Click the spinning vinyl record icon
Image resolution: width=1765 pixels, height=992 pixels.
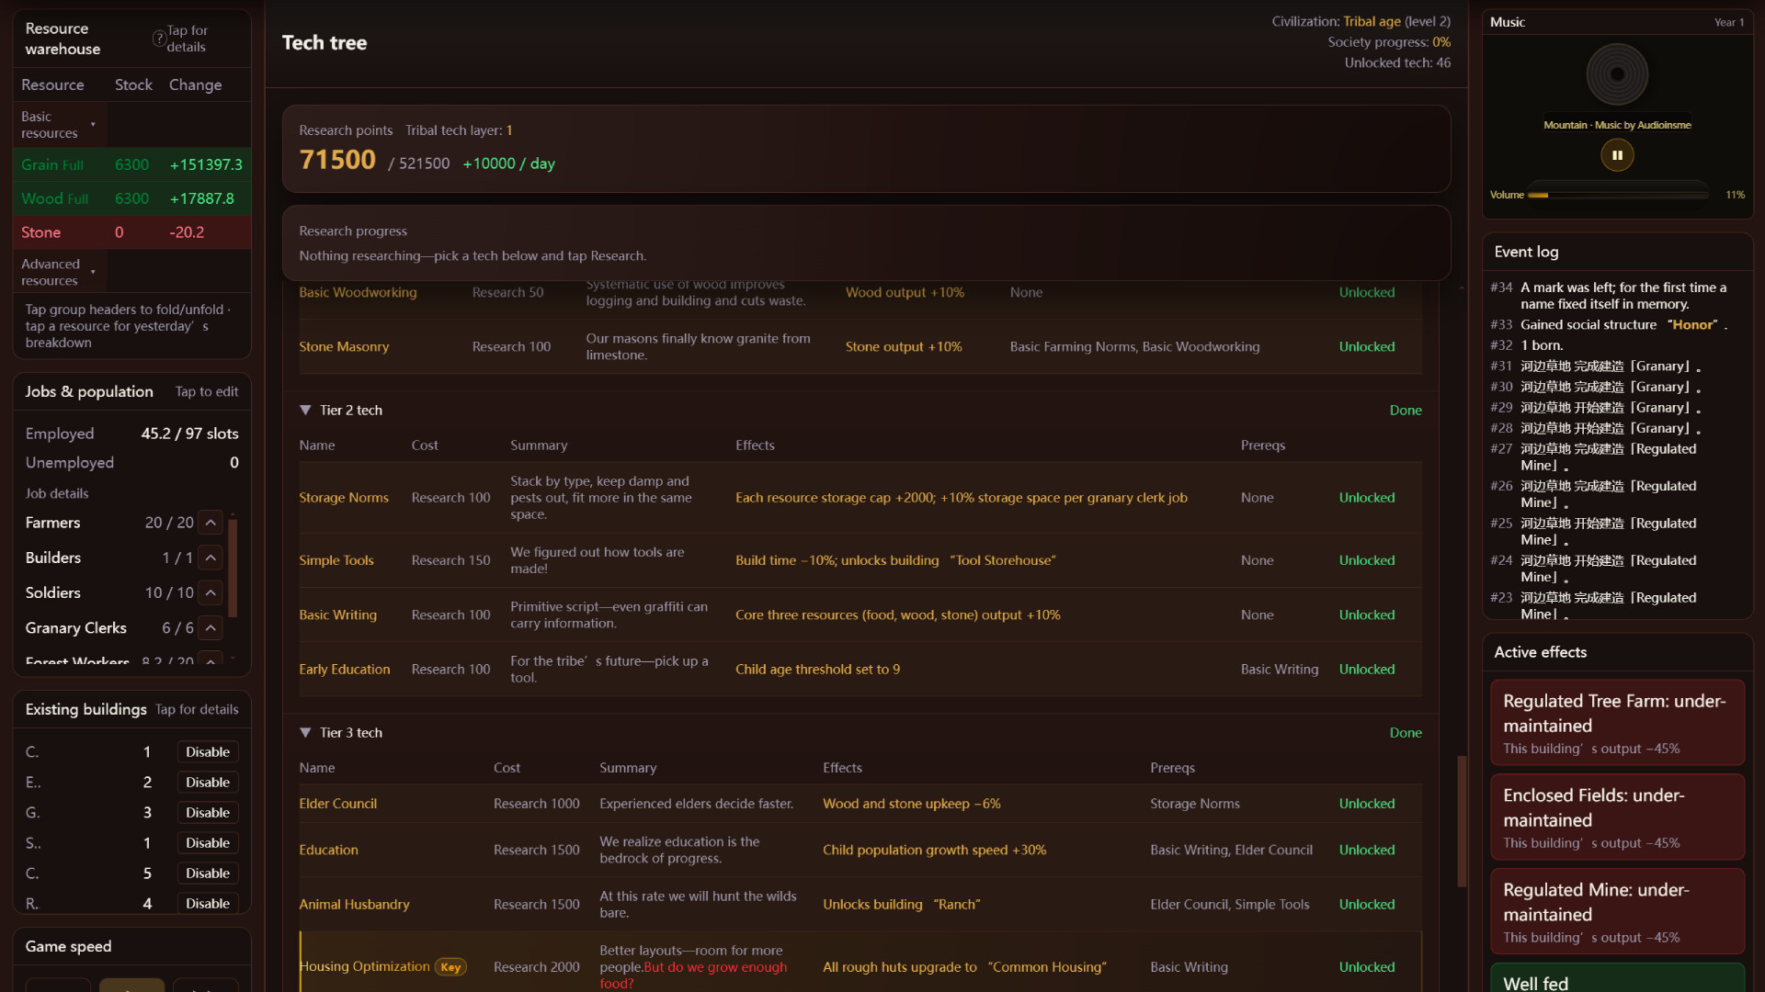(1617, 74)
